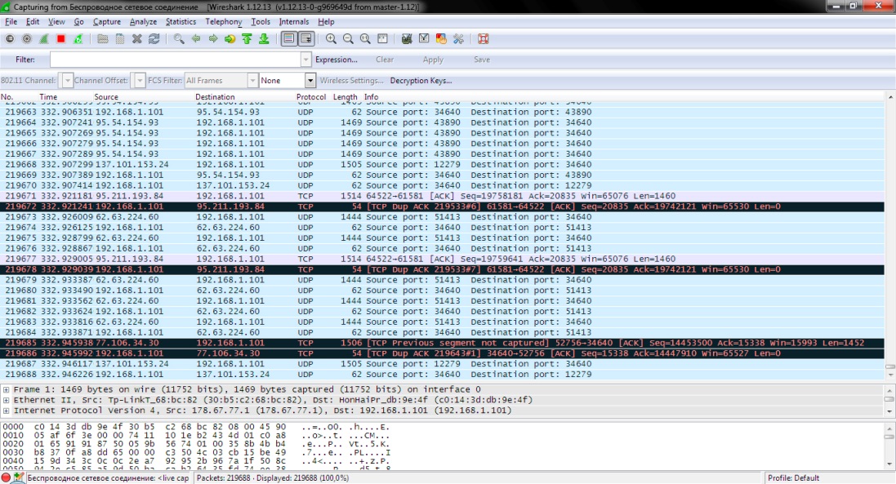This screenshot has width=896, height=484.
Task: Open preferences wrench icon
Action: [x=458, y=39]
